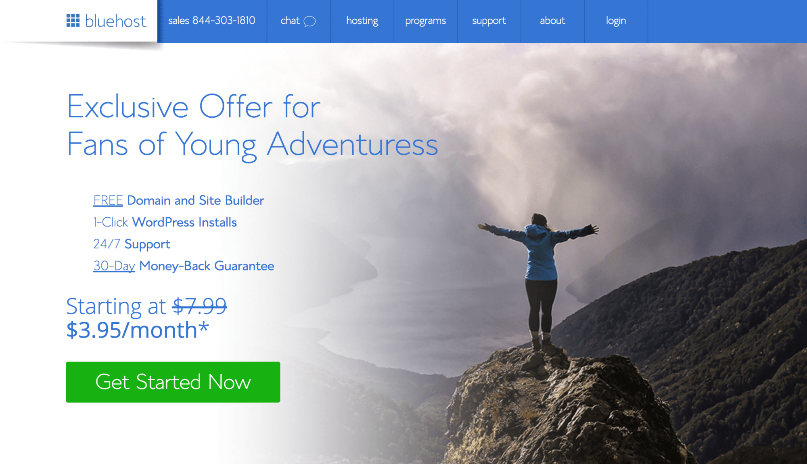This screenshot has height=464, width=807.
Task: Click the 1-Click WordPress Installs line
Action: pyautogui.click(x=165, y=222)
